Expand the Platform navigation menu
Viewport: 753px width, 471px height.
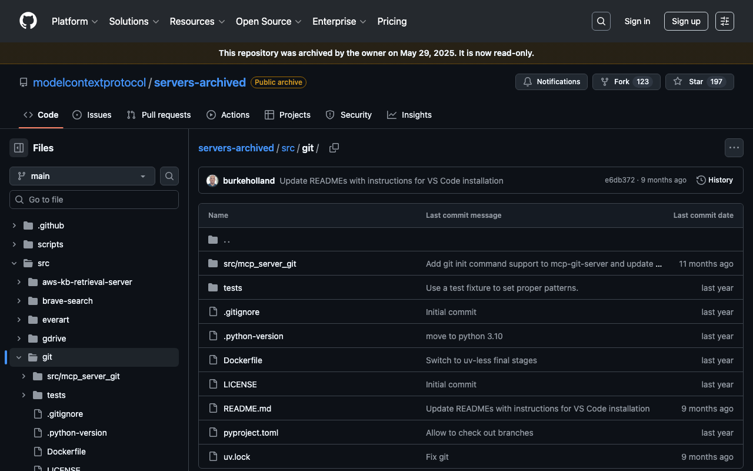point(75,21)
